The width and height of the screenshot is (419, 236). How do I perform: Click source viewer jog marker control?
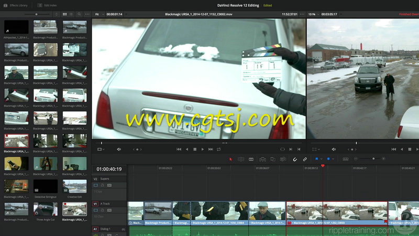click(x=137, y=149)
